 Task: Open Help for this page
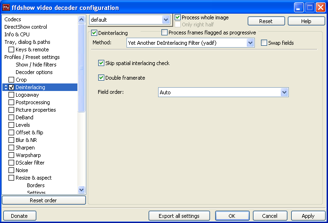[x=306, y=21]
